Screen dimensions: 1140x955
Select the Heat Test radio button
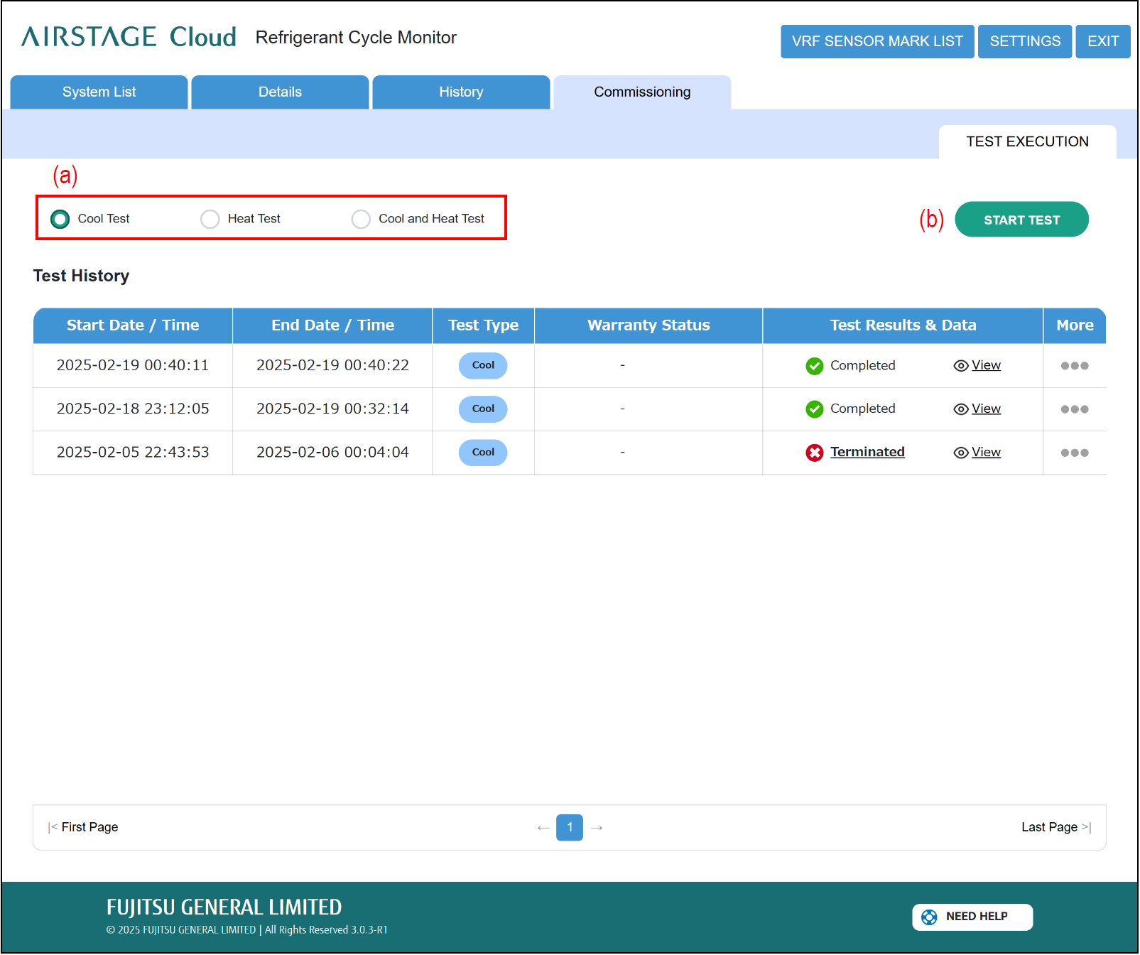click(x=210, y=219)
